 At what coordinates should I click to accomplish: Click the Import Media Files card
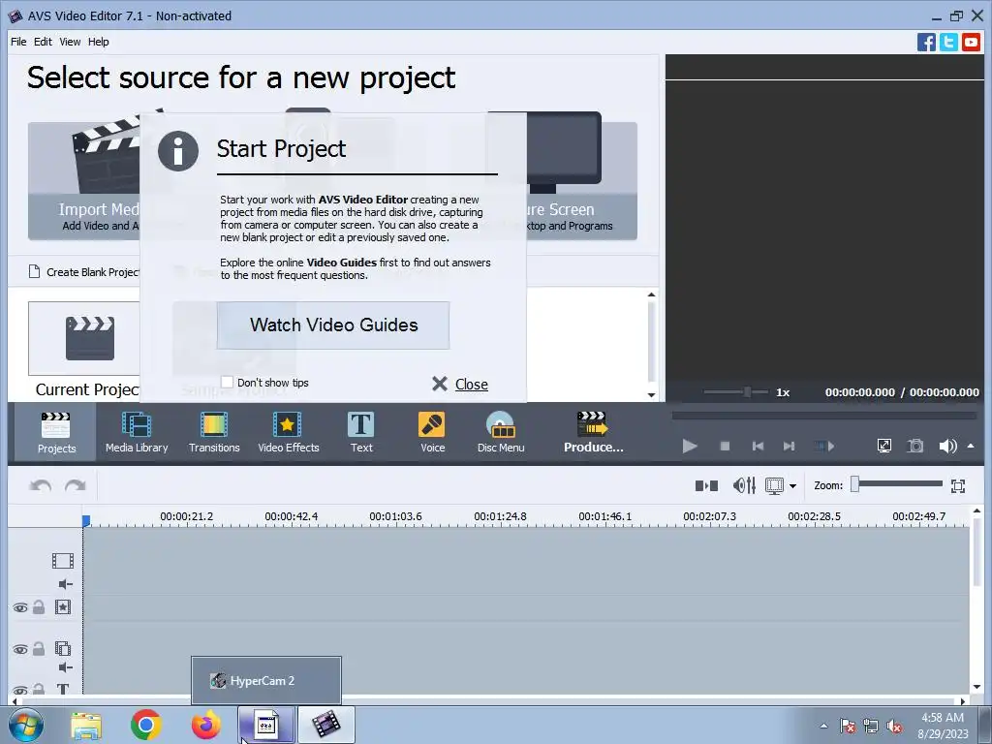point(84,180)
